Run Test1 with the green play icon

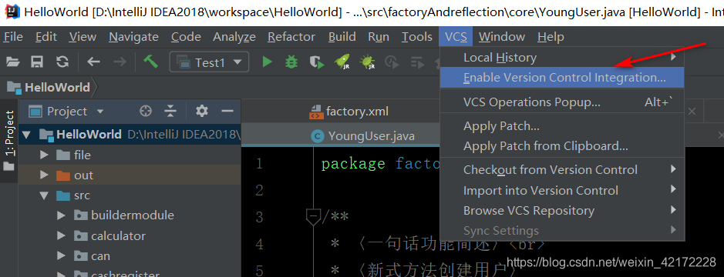[267, 62]
